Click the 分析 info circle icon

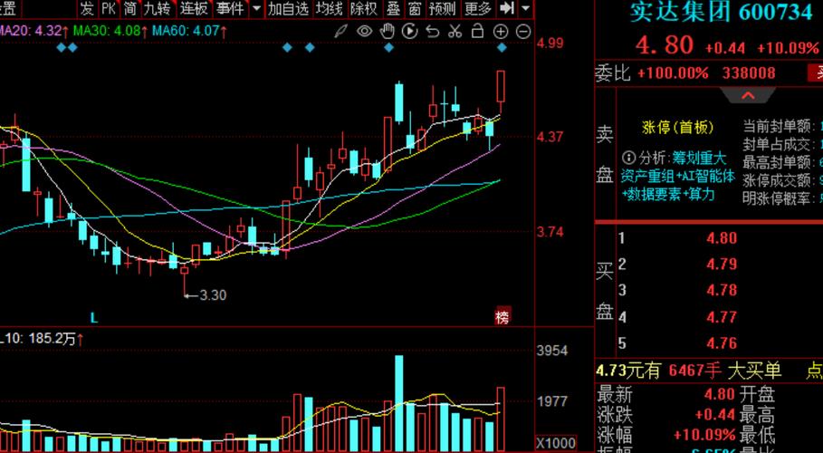point(629,158)
